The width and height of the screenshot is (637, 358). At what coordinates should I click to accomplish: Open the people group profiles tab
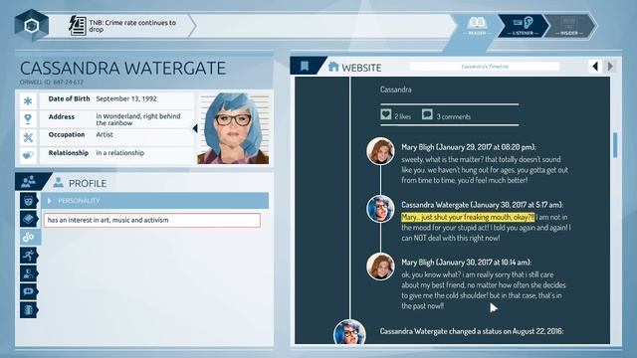(29, 181)
